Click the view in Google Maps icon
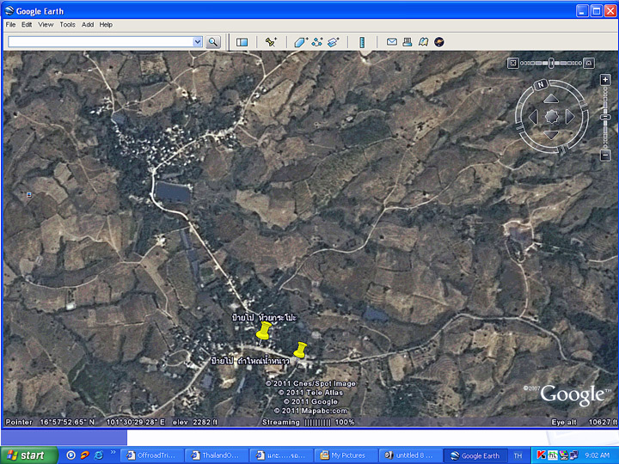Viewport: 619px width, 464px height. coord(423,41)
